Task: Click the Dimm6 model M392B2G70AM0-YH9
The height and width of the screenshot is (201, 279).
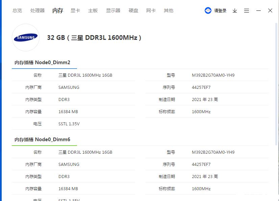Action: pyautogui.click(x=213, y=152)
